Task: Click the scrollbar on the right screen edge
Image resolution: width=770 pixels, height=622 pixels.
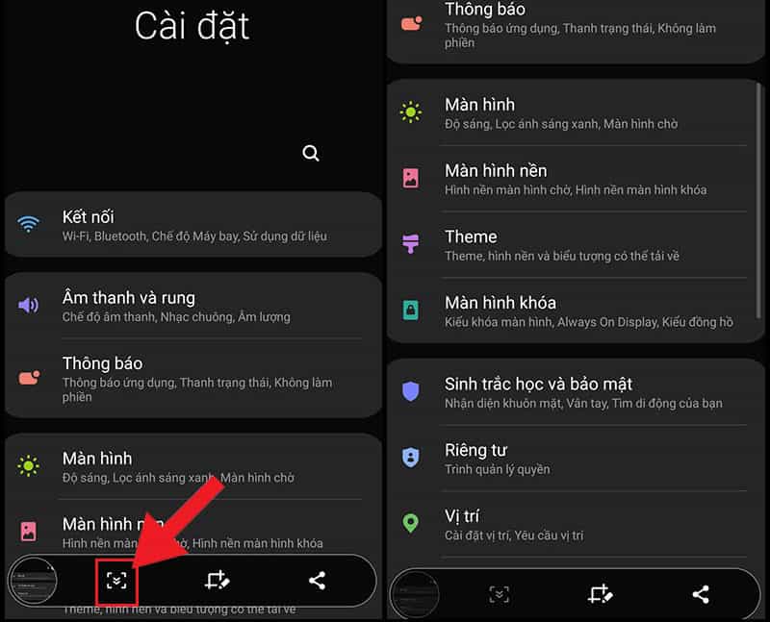Action: (x=758, y=200)
